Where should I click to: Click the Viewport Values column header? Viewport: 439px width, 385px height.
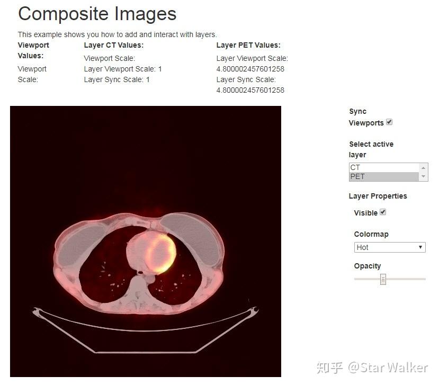coord(33,50)
